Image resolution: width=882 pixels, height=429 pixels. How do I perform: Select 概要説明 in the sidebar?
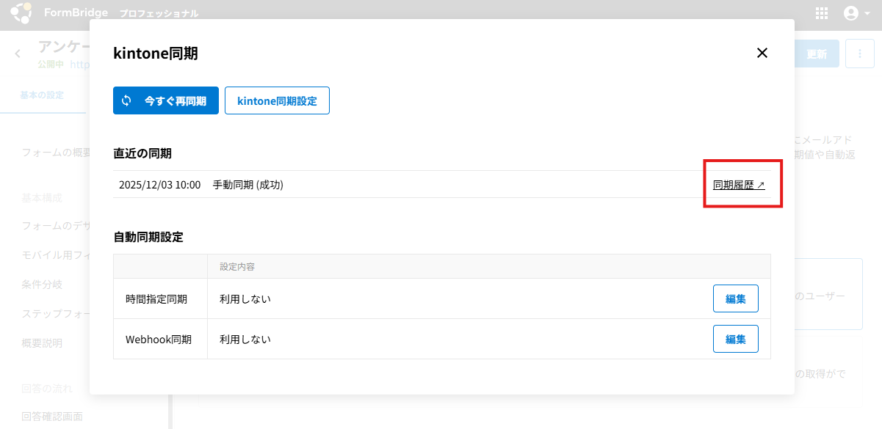coord(42,342)
